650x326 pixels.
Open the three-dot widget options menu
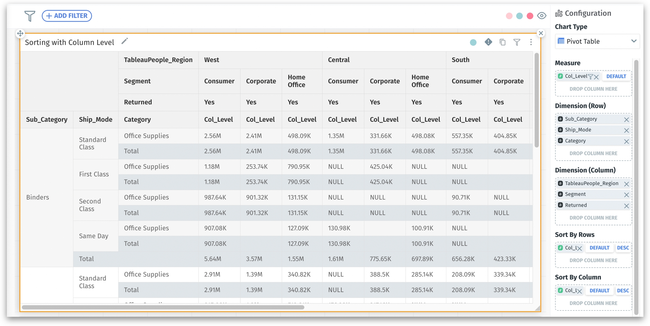coord(531,42)
